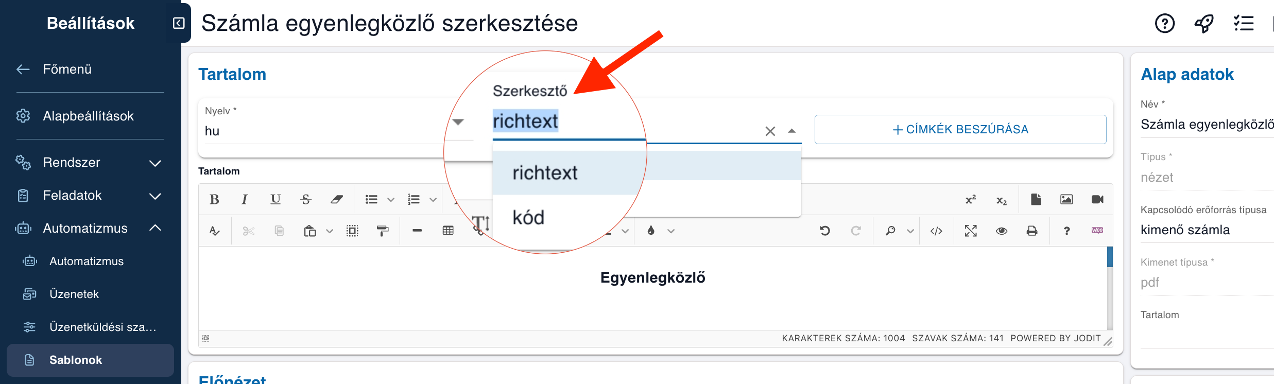
Task: Print the document using printer icon
Action: (1032, 231)
